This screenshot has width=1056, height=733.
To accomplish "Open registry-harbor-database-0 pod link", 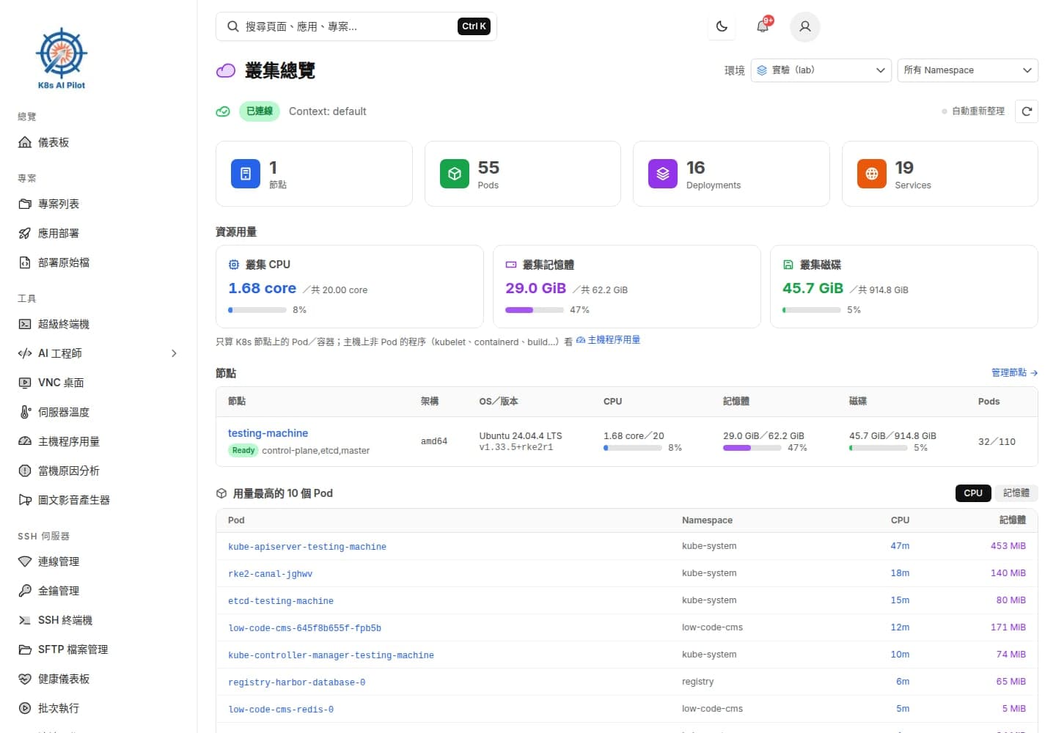I will 296,682.
